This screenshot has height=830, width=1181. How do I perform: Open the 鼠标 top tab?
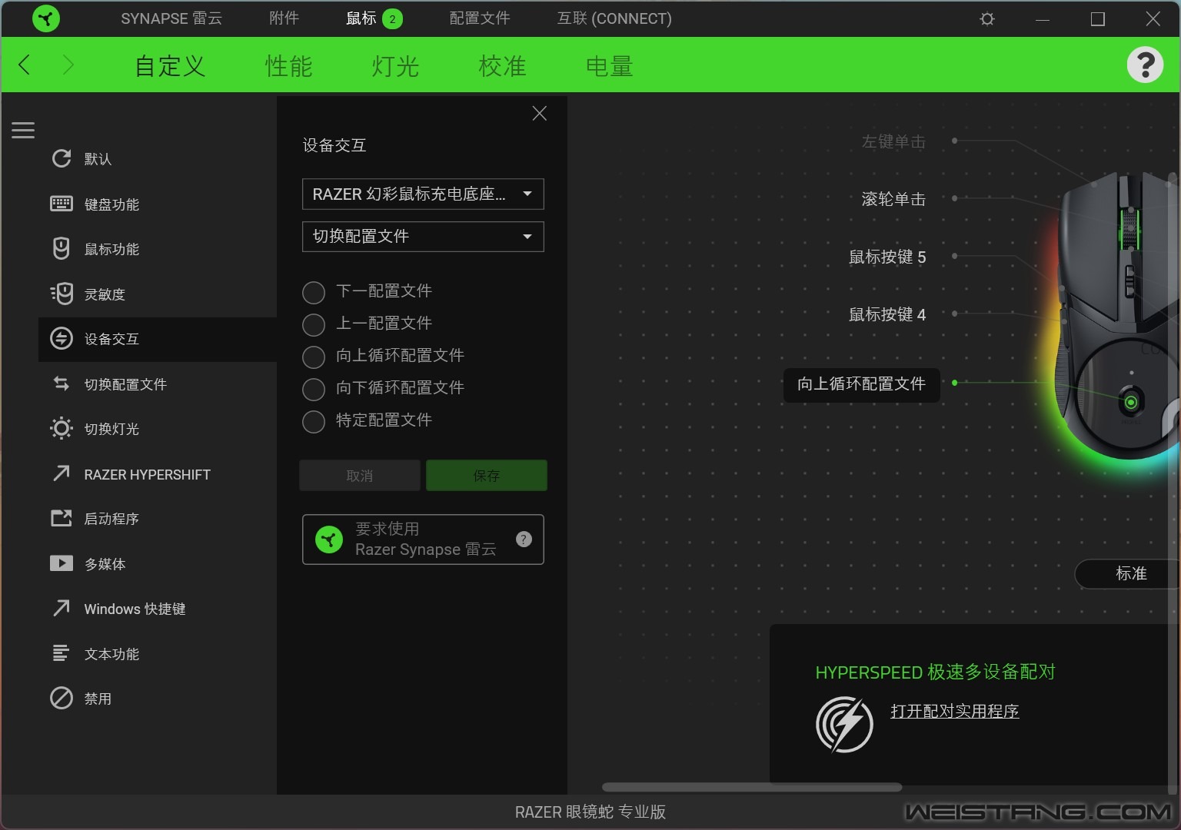tap(361, 18)
